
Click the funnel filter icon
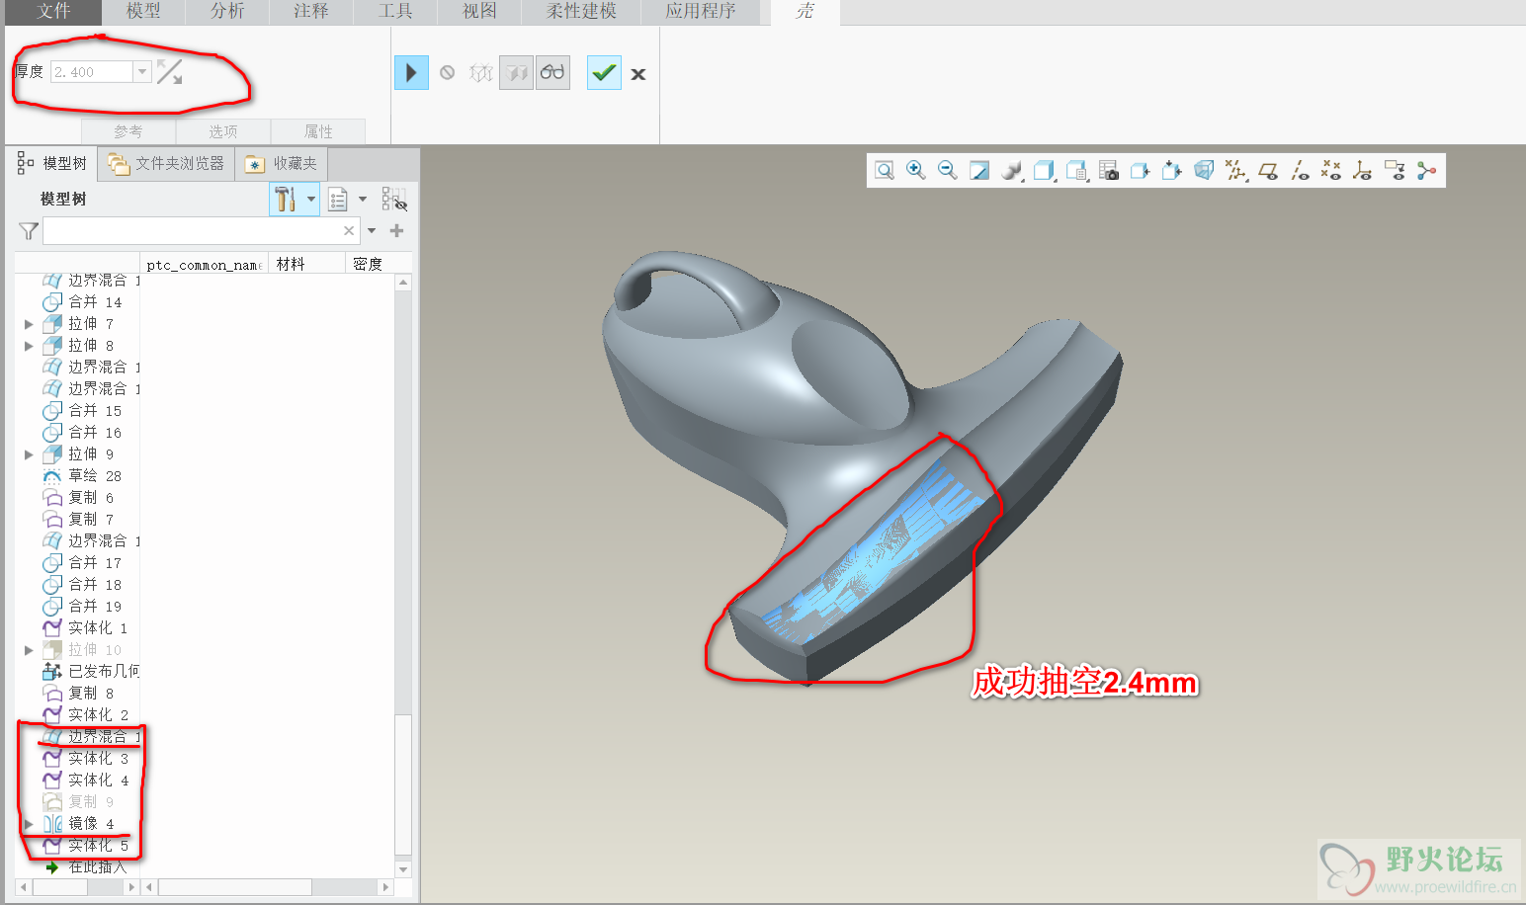point(29,231)
